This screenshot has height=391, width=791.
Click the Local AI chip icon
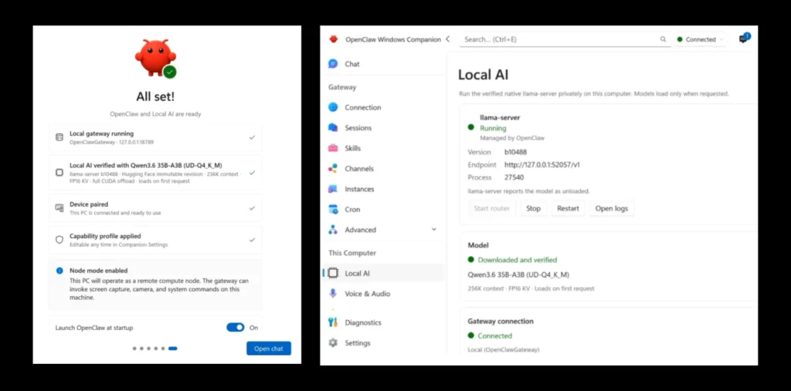coord(333,273)
